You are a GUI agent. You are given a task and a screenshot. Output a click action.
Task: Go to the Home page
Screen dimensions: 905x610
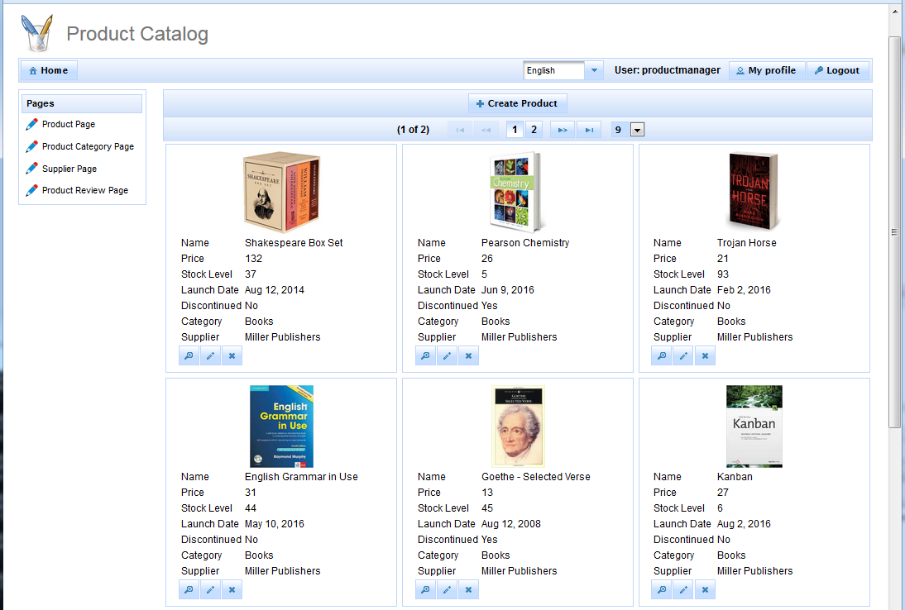[x=49, y=71]
